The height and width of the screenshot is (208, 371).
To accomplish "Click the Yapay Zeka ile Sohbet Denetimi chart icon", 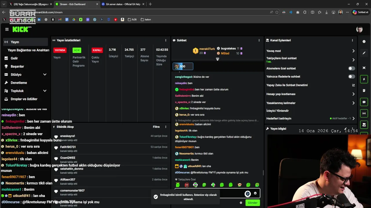I will (x=353, y=85).
